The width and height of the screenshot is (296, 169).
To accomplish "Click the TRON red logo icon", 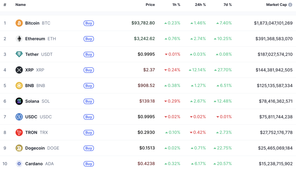I will 19,133.
